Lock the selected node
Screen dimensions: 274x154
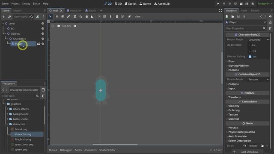pos(117,17)
